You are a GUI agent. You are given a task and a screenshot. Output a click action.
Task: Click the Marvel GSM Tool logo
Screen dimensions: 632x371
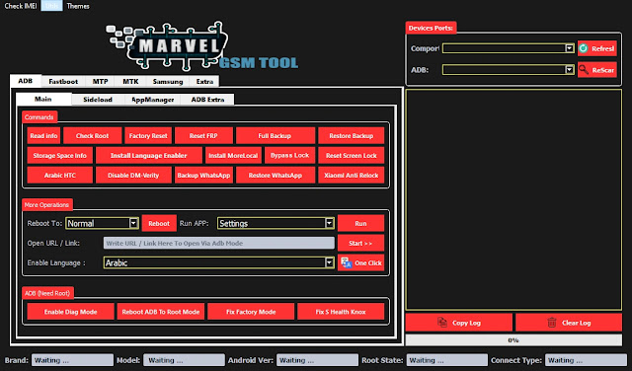[x=201, y=47]
